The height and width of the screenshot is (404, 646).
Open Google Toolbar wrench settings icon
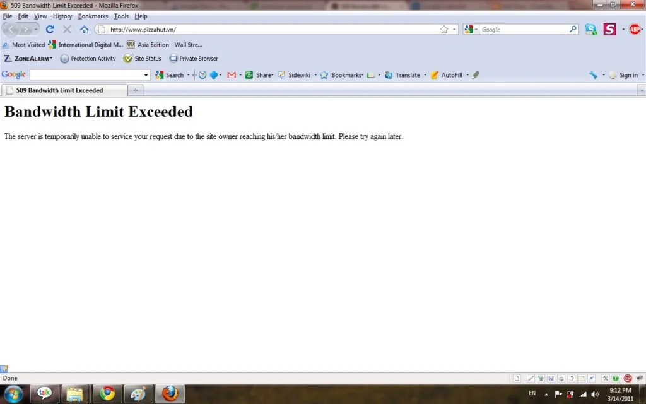(x=593, y=74)
